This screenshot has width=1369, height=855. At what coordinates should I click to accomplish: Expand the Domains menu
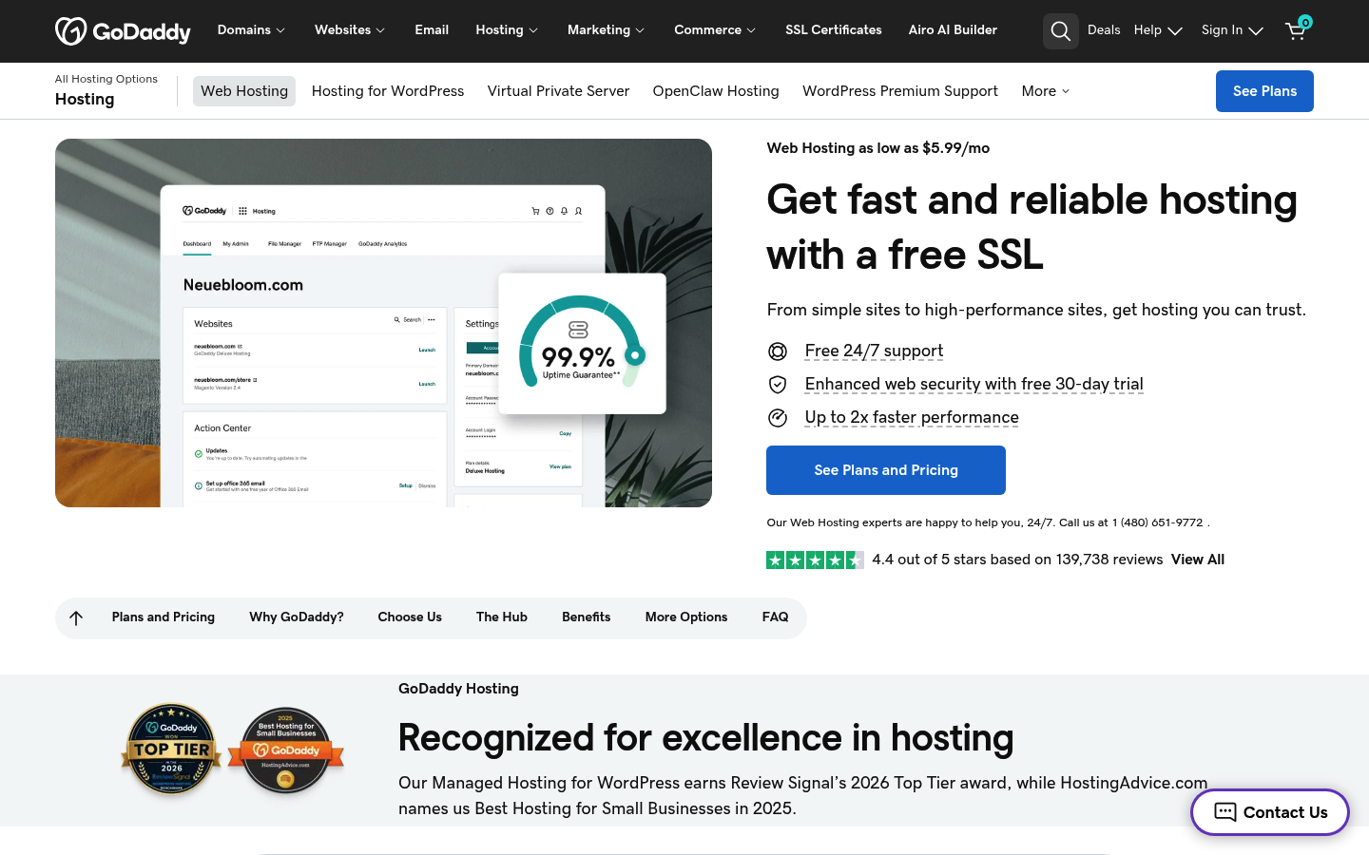[251, 30]
